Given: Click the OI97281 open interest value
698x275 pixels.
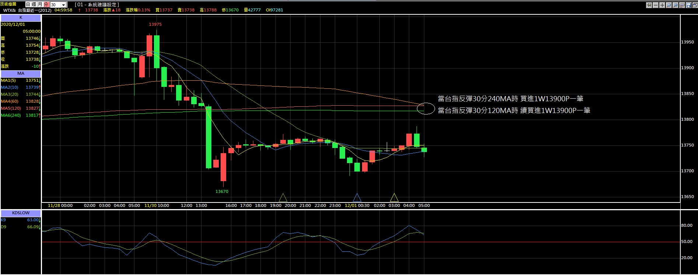Looking at the screenshot, I should (274, 10).
